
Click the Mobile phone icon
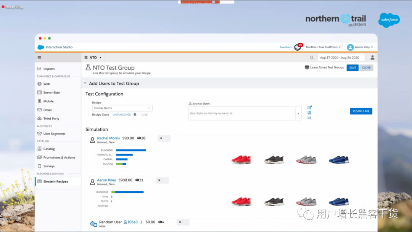[x=39, y=101]
